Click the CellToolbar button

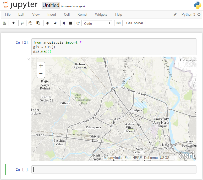click(135, 23)
